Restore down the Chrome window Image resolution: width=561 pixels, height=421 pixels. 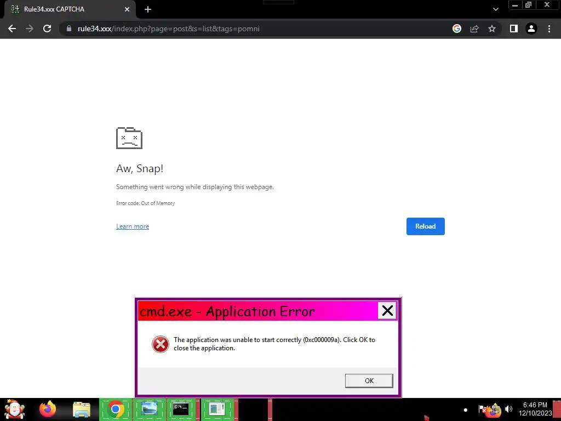pos(528,5)
